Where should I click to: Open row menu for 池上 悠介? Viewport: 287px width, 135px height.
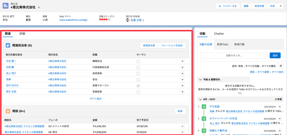pyautogui.click(x=183, y=74)
